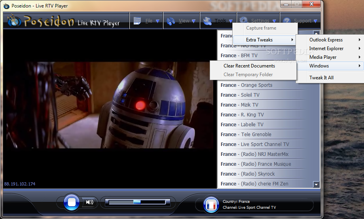Screen dimensions: 364x219
Task: Click the blue stop playback button
Action: point(71,202)
